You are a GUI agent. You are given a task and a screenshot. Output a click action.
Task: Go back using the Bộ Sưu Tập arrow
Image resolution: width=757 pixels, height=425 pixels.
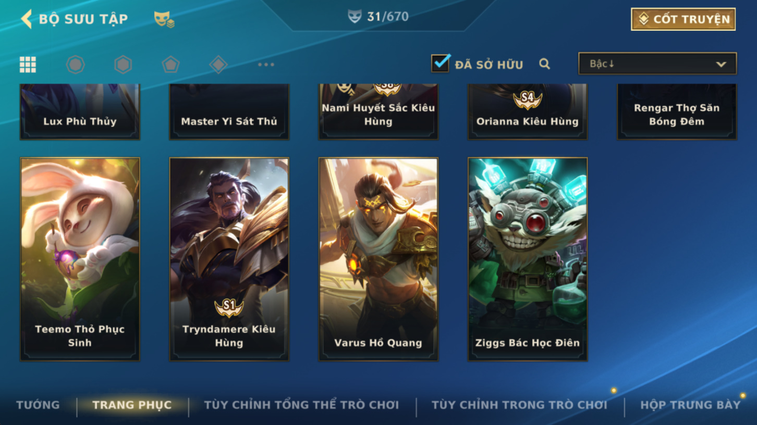coord(26,19)
